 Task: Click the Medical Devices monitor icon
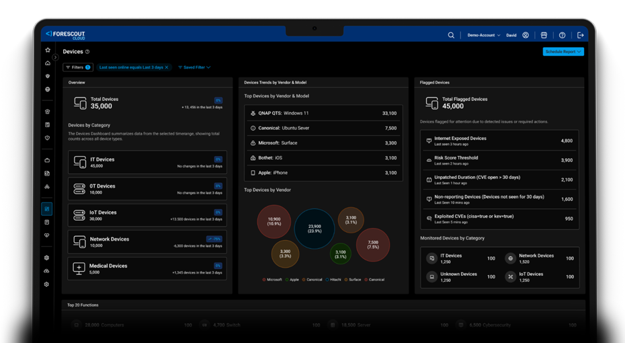[x=79, y=268]
